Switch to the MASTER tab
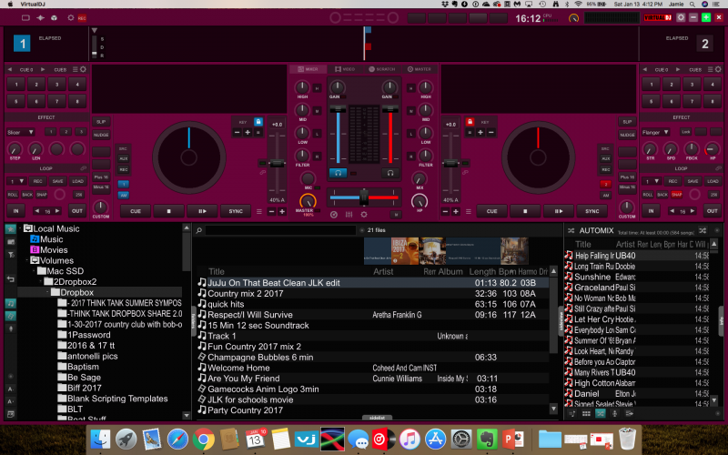 click(420, 69)
